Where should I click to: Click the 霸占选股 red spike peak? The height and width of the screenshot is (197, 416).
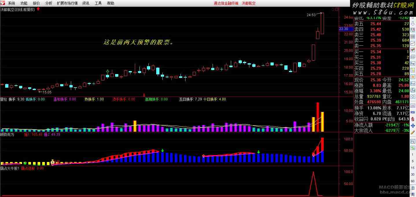click(x=313, y=172)
